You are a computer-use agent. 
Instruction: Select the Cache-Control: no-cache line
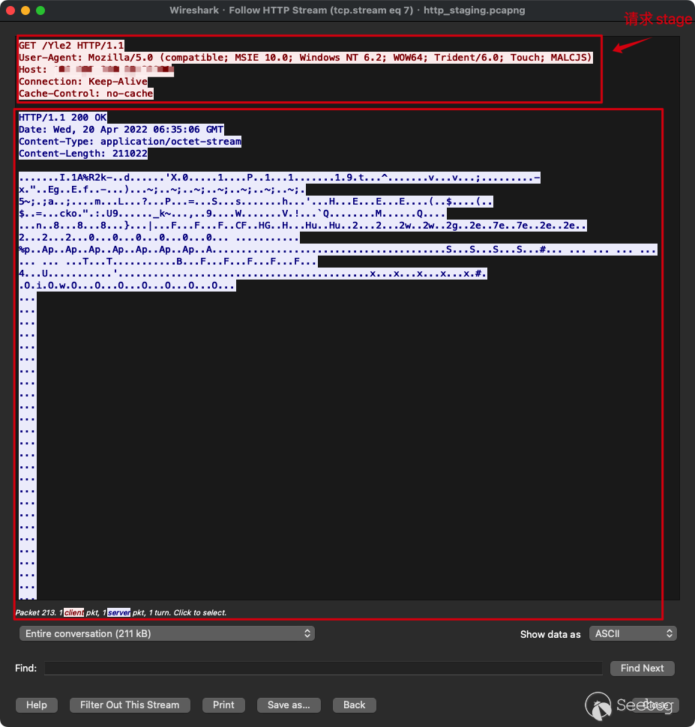coord(85,94)
